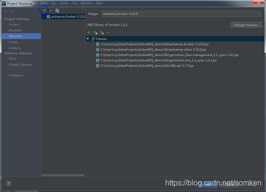Open Project settings page
The height and width of the screenshot is (192, 266).
(14, 24)
